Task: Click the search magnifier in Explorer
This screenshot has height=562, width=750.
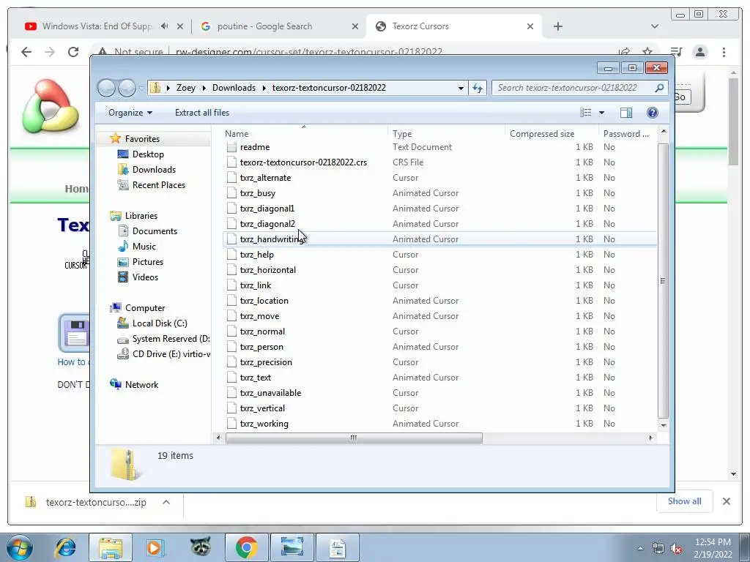Action: pos(659,88)
